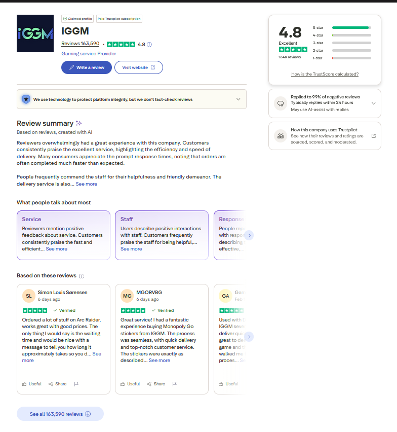Click See all 163,590 reviews button
This screenshot has width=397, height=432.
[60, 414]
